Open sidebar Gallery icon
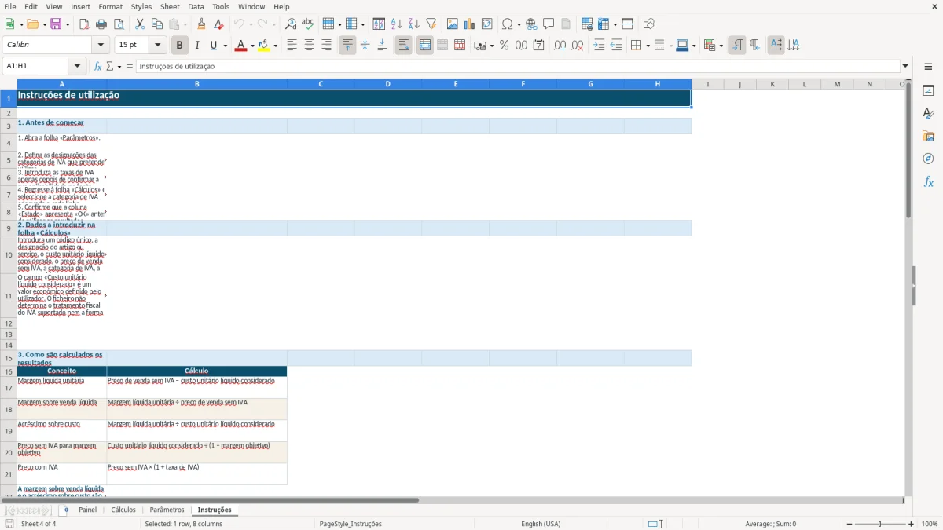The height and width of the screenshot is (530, 943). 928,136
